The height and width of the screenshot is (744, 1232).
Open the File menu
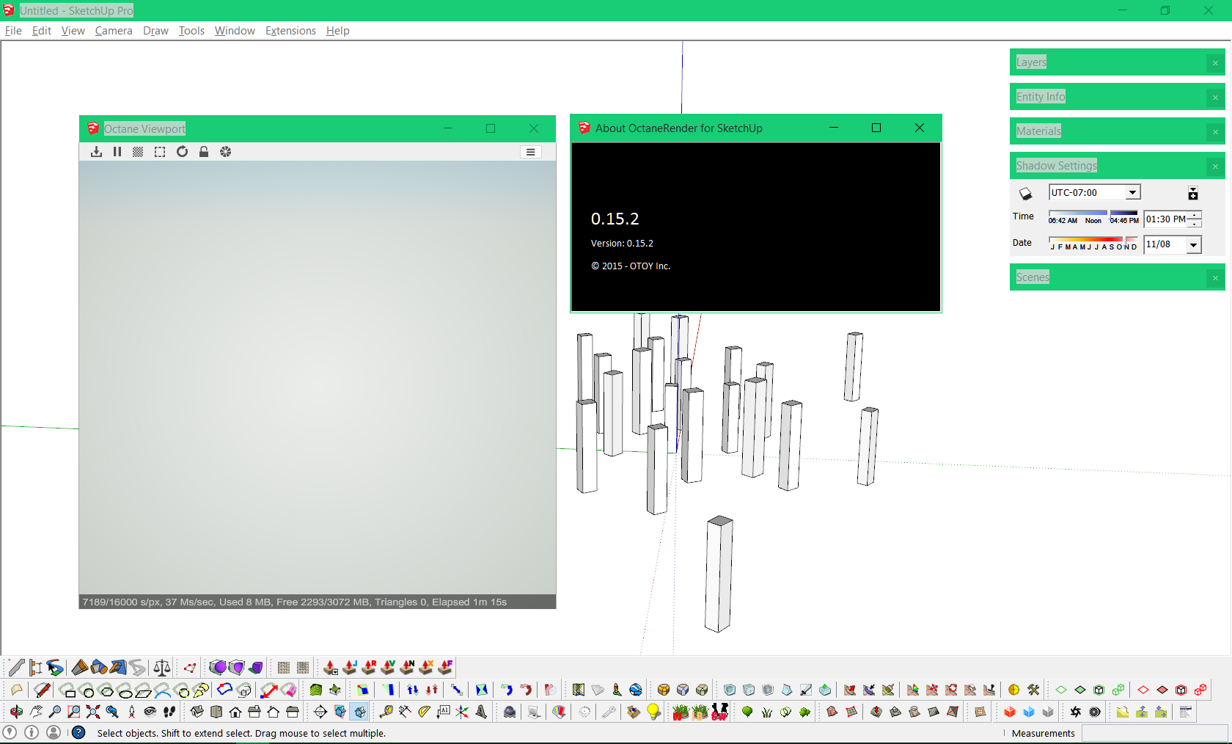click(x=13, y=31)
